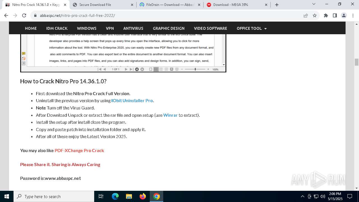Viewport: 359px width, 202px height.
Task: Open File Explorer from taskbar
Action: 129,196
